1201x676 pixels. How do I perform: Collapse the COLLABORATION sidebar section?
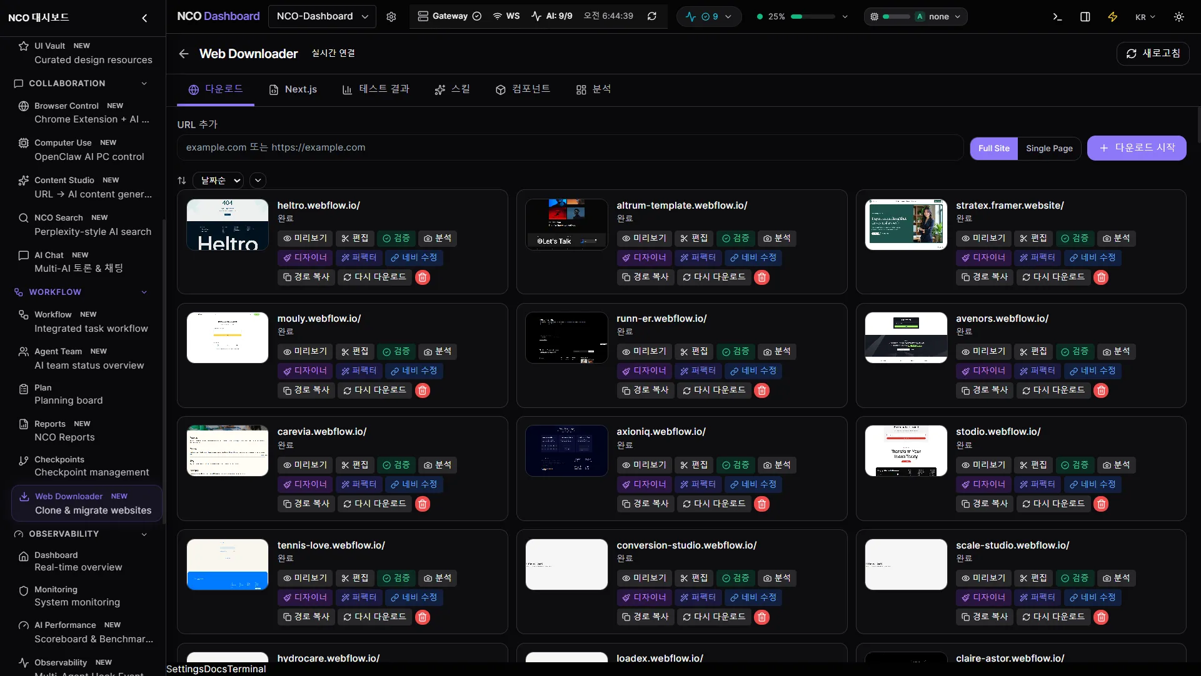(x=144, y=84)
